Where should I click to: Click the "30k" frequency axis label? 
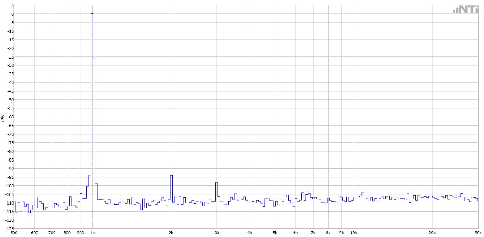(478, 233)
